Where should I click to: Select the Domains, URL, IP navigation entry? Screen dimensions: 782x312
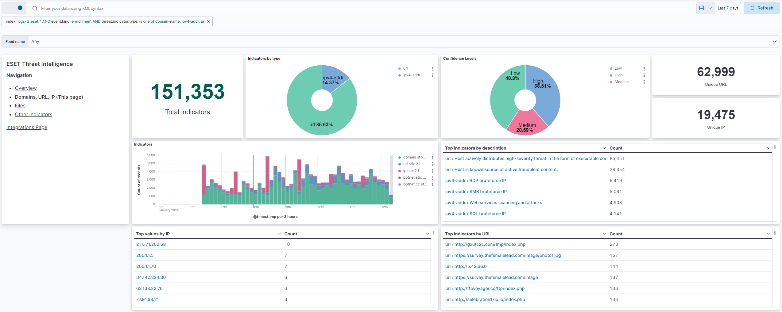click(49, 97)
